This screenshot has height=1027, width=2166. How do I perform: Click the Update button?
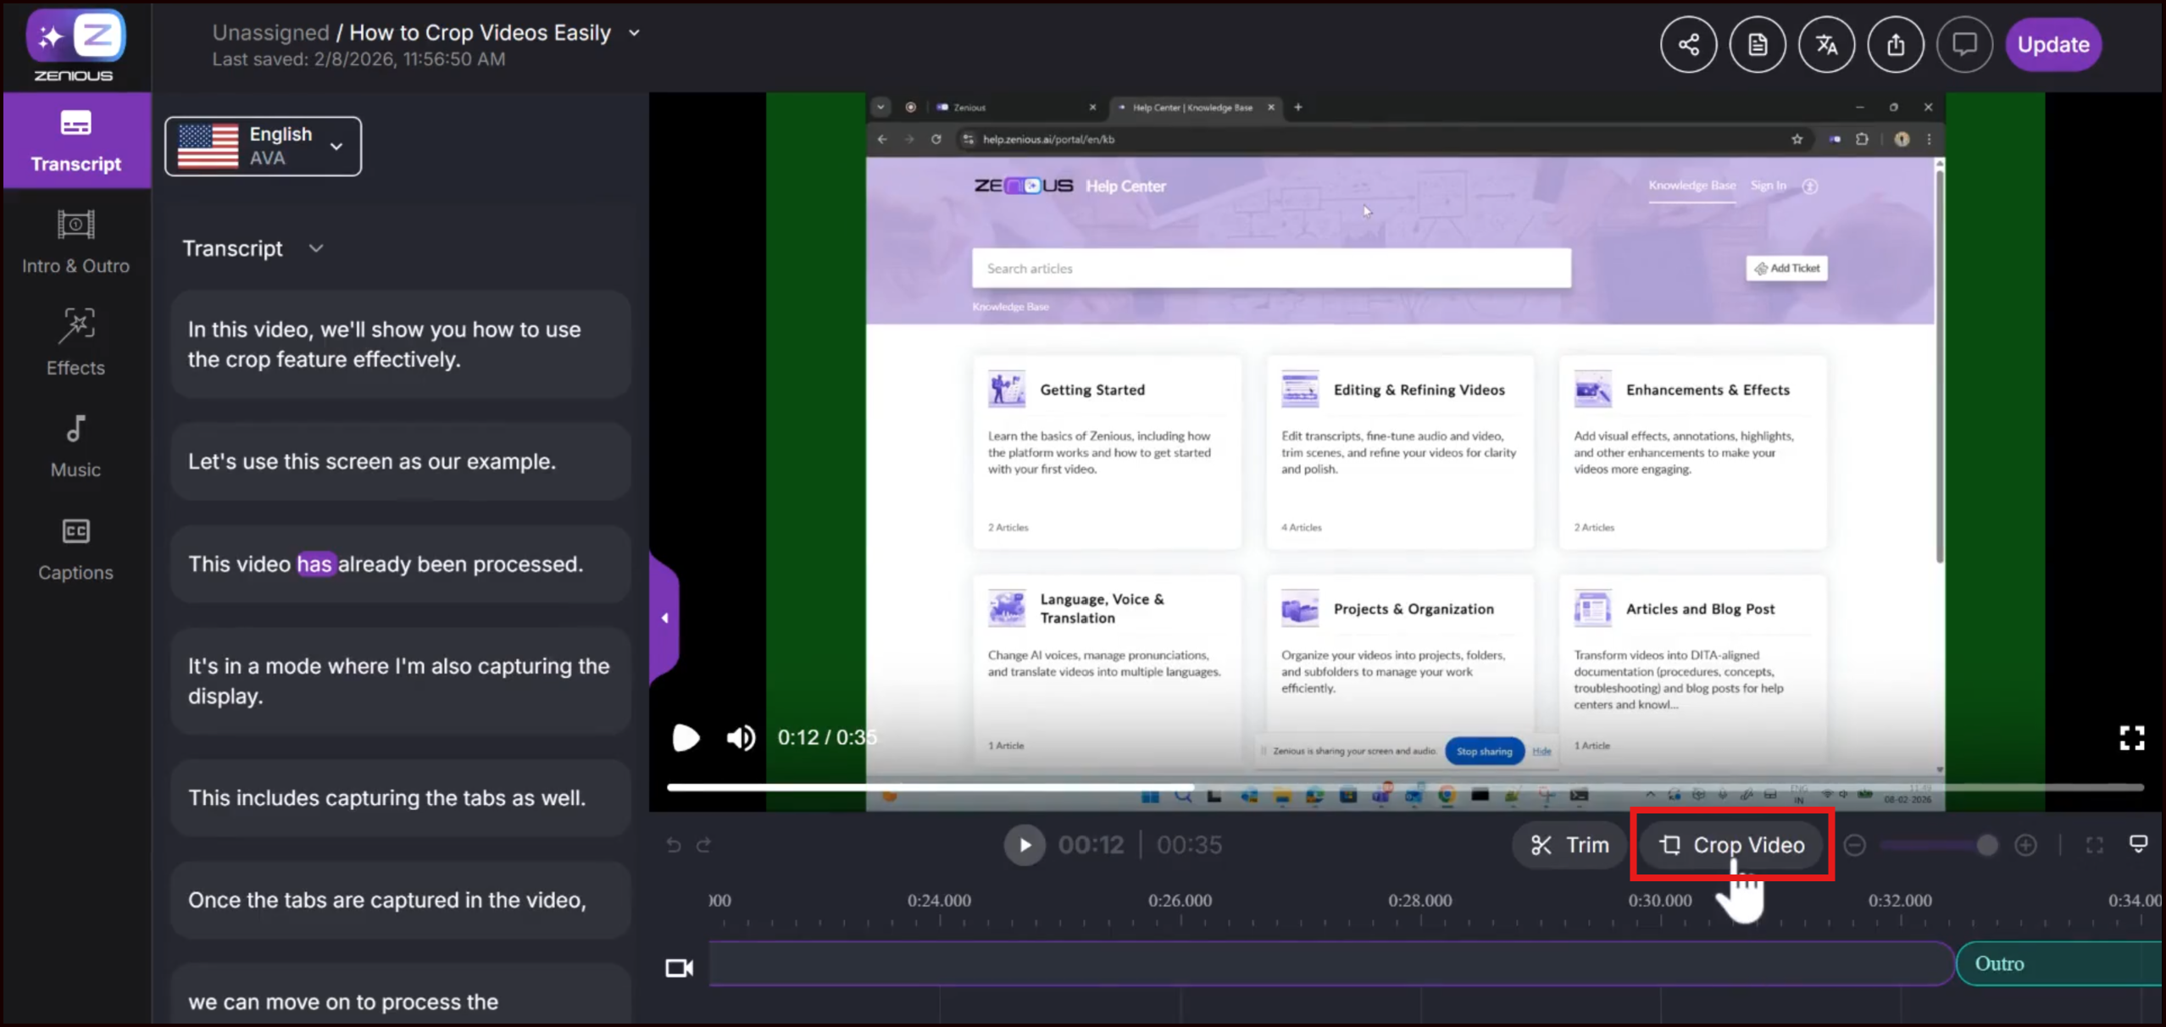click(2052, 44)
